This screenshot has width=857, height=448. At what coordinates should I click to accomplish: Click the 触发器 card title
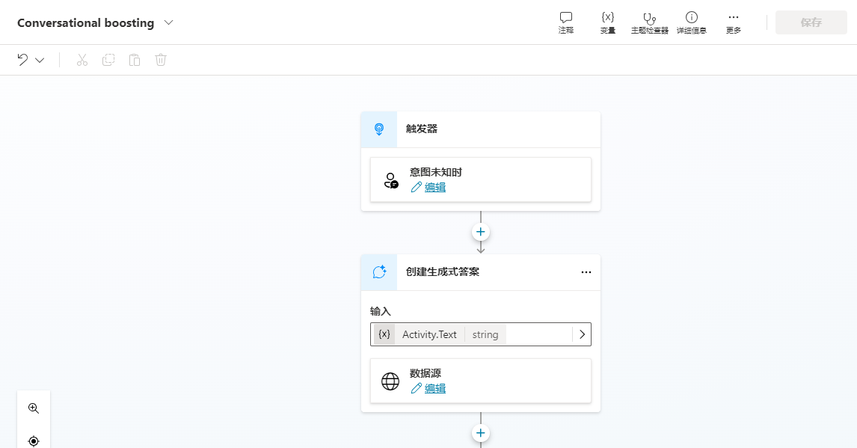tap(421, 129)
